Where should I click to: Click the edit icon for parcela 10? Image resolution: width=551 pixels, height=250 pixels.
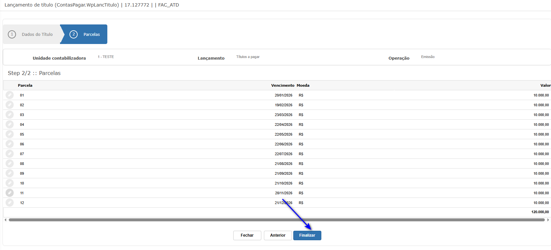coord(10,183)
